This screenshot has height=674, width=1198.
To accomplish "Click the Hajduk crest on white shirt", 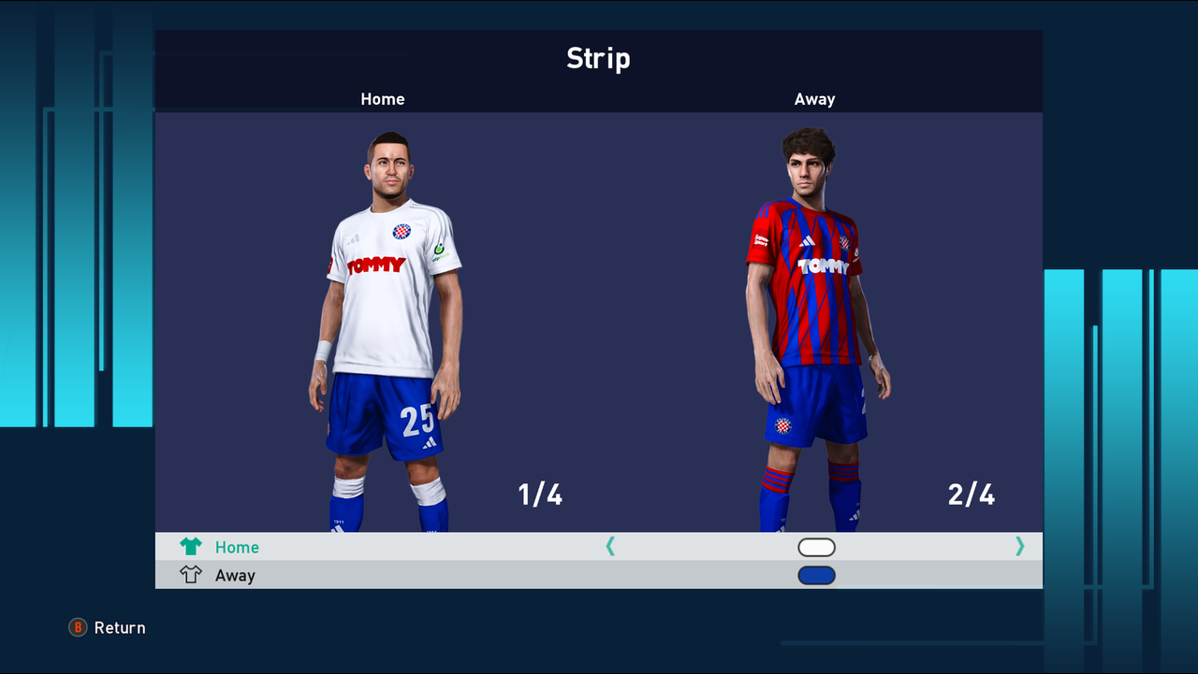I will click(402, 231).
